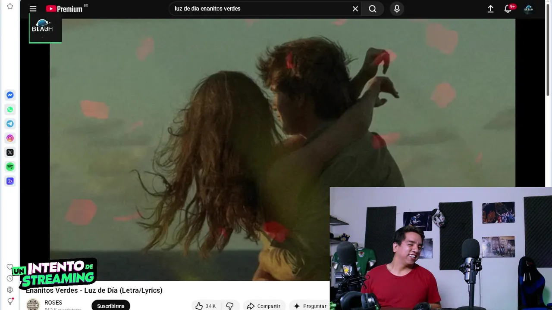Click the Preguntar ask button

pos(310,306)
